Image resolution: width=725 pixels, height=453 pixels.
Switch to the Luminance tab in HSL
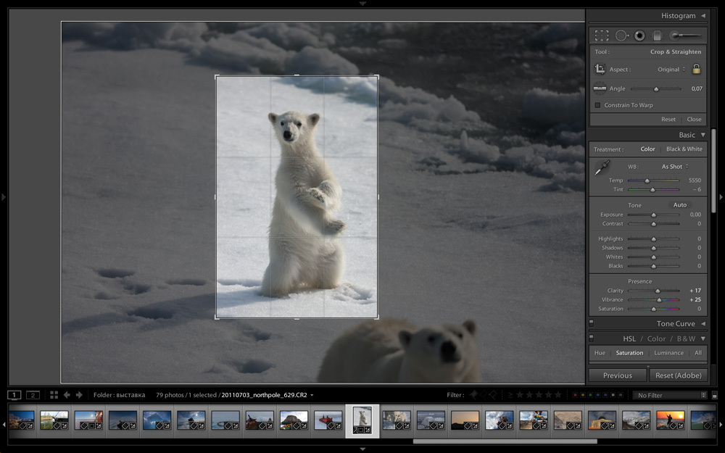coord(668,353)
